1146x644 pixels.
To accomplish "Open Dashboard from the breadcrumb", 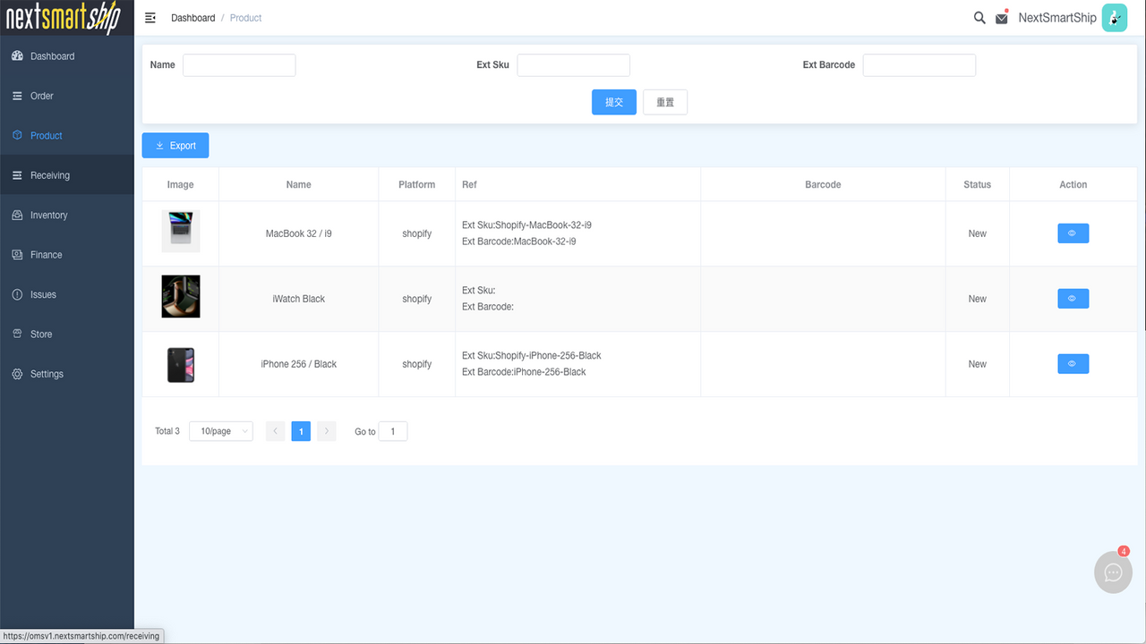I will tap(192, 17).
